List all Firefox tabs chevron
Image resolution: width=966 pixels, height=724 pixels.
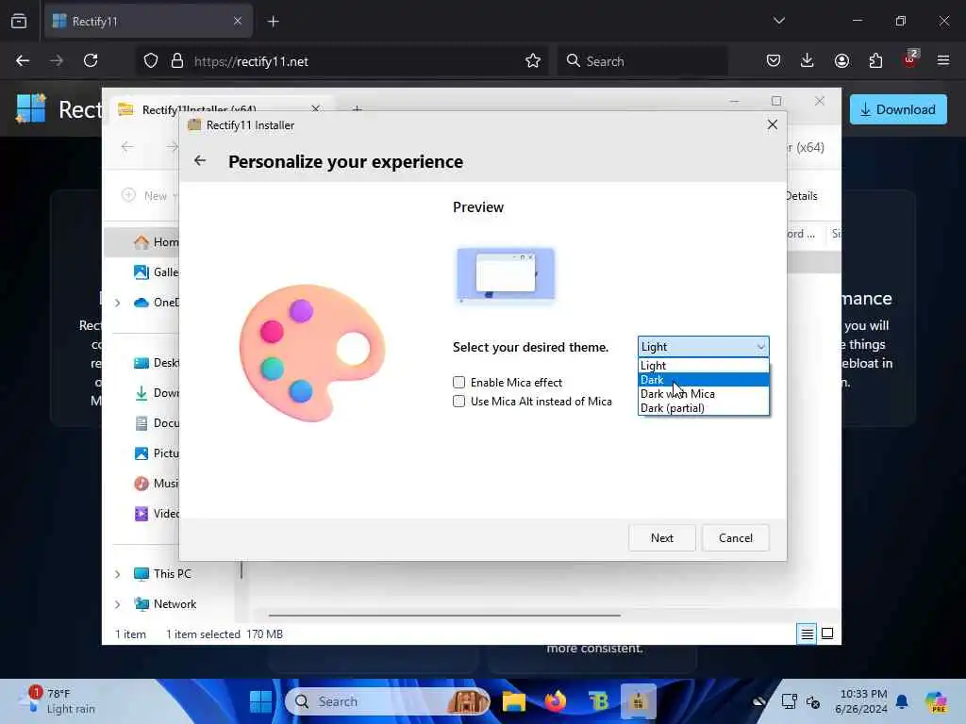point(778,21)
